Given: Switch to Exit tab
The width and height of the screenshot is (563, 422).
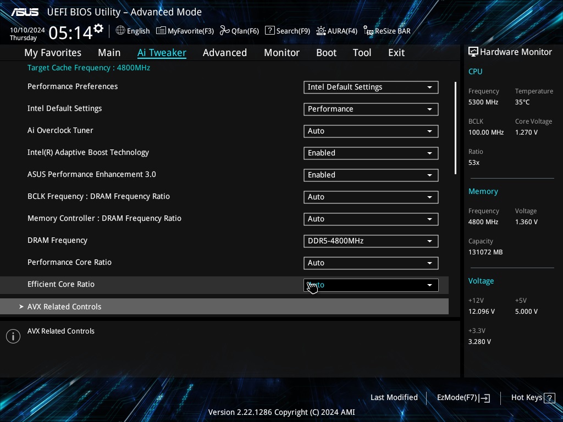Looking at the screenshot, I should pyautogui.click(x=396, y=52).
